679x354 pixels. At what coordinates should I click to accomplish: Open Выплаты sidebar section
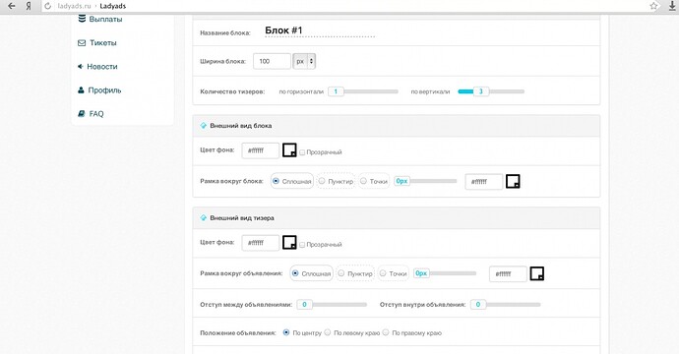(x=105, y=19)
